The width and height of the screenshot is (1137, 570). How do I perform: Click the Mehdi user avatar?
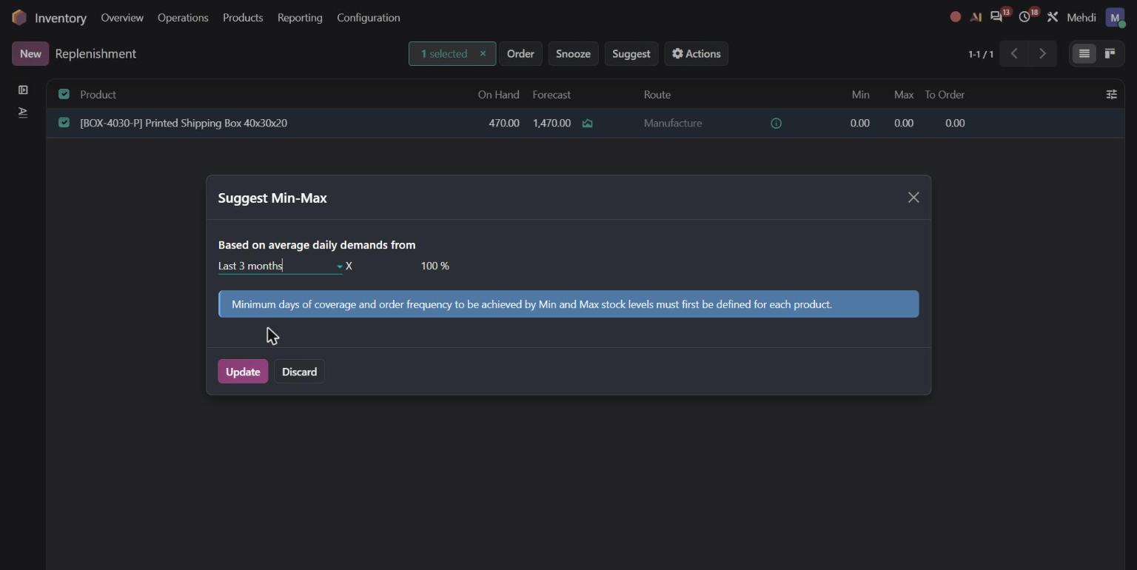pos(1115,17)
